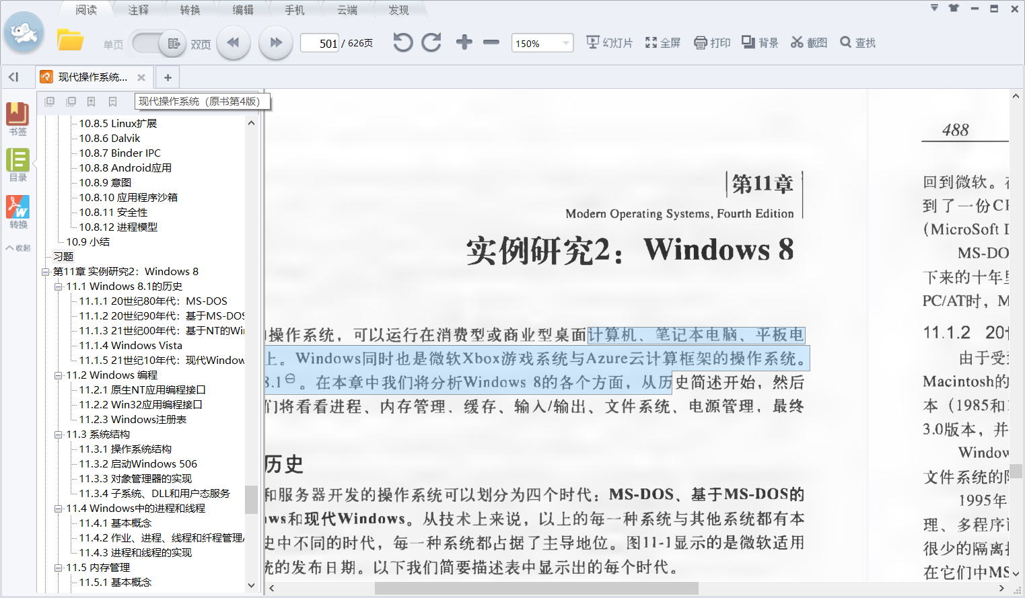This screenshot has width=1025, height=598.
Task: Collapse 11.5 内存管理 node
Action: point(59,568)
